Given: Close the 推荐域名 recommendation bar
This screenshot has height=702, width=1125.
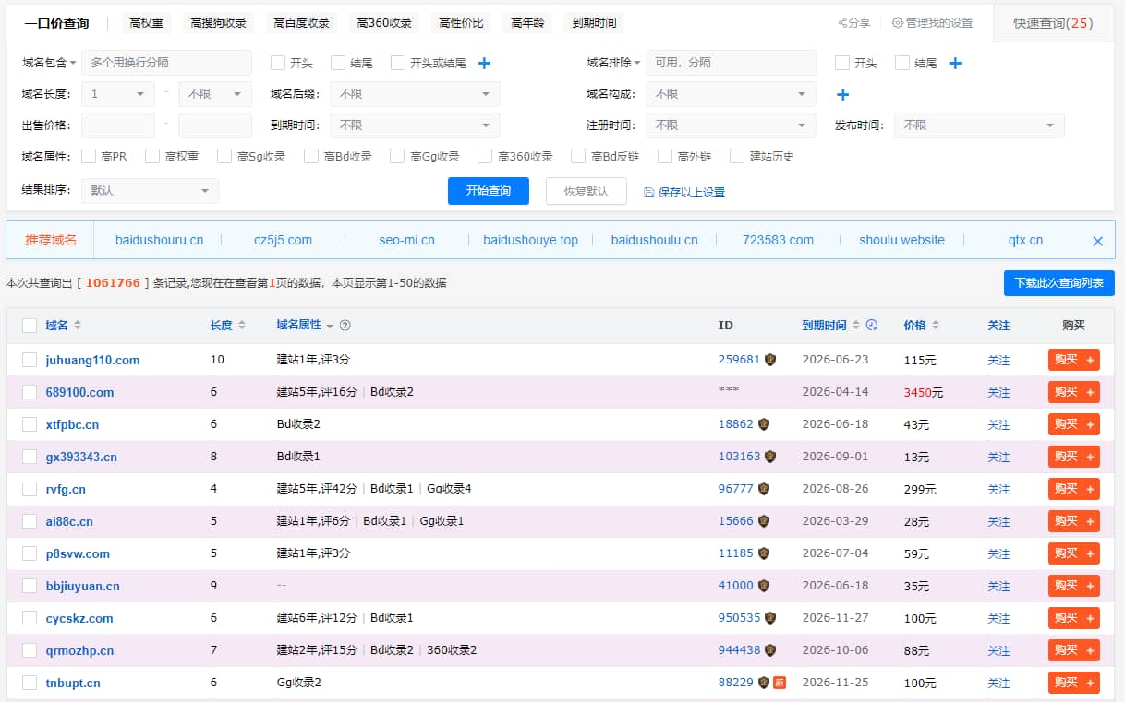Looking at the screenshot, I should tap(1097, 240).
